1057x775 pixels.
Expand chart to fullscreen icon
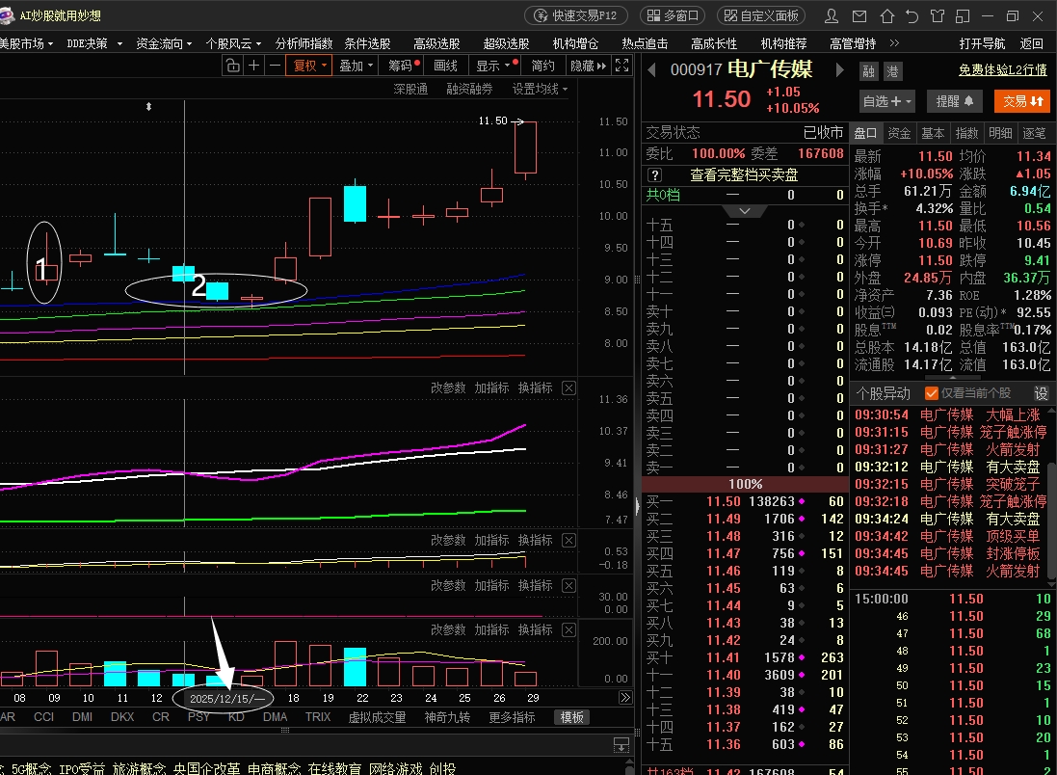[x=622, y=66]
